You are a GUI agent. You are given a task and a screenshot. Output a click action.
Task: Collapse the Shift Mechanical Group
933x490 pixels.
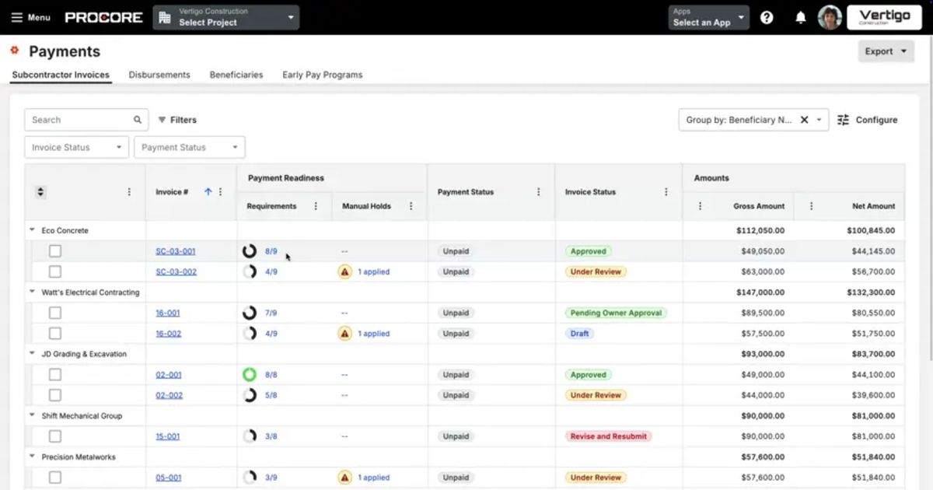pos(32,416)
